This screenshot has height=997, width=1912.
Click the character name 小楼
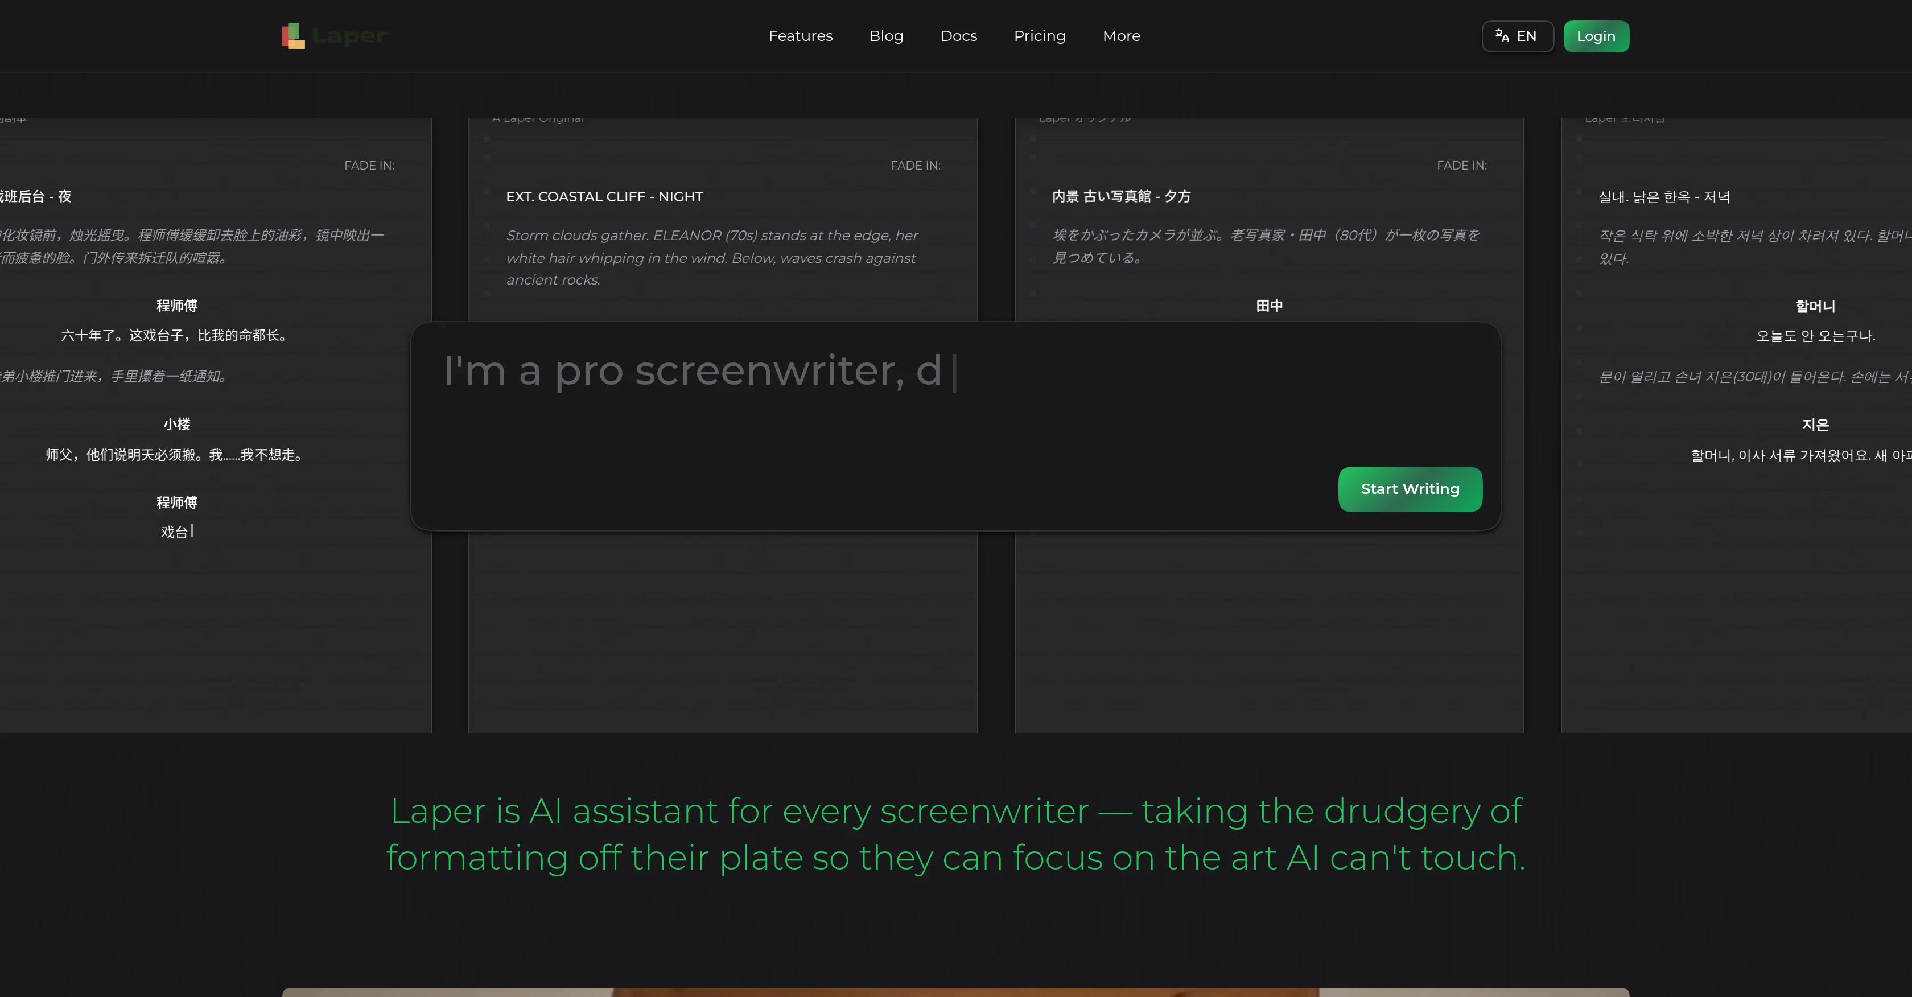pyautogui.click(x=176, y=424)
